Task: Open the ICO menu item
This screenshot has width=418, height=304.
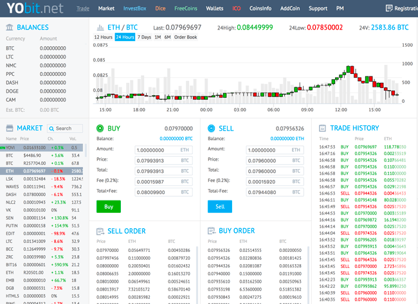Action: (237, 8)
